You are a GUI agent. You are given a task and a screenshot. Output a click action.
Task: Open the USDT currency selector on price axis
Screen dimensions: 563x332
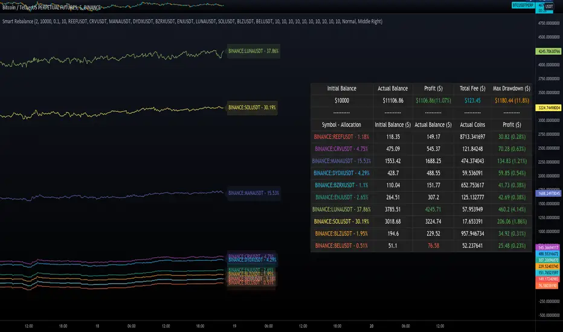pos(549,5)
